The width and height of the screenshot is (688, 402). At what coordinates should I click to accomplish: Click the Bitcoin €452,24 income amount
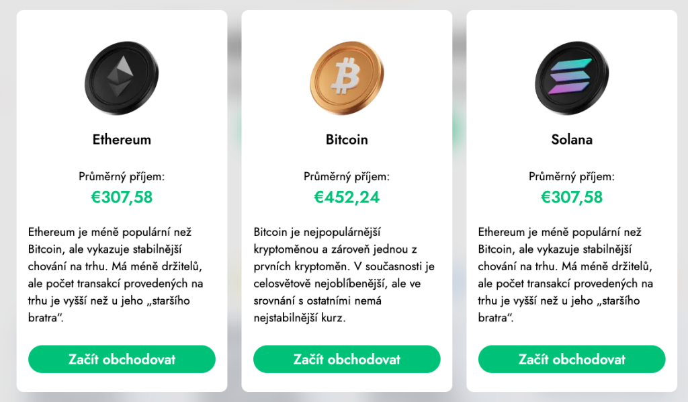[x=347, y=197]
